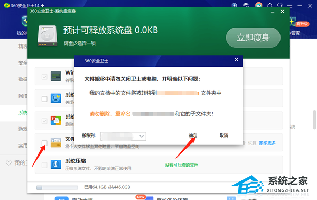317x200 pixels.
Task: Click the blue monitor with moon icon
Action: point(55,98)
